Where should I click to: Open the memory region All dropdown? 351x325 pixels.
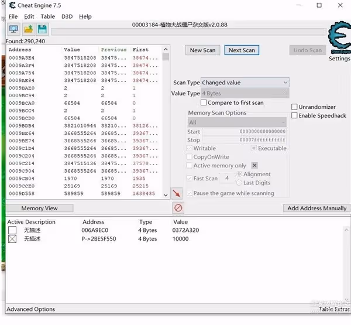[237, 122]
